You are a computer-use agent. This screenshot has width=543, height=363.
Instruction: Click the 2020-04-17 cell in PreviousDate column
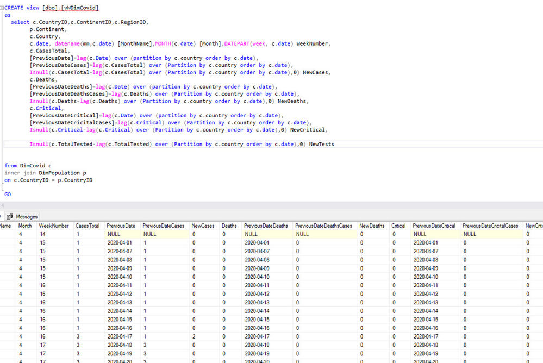121,336
